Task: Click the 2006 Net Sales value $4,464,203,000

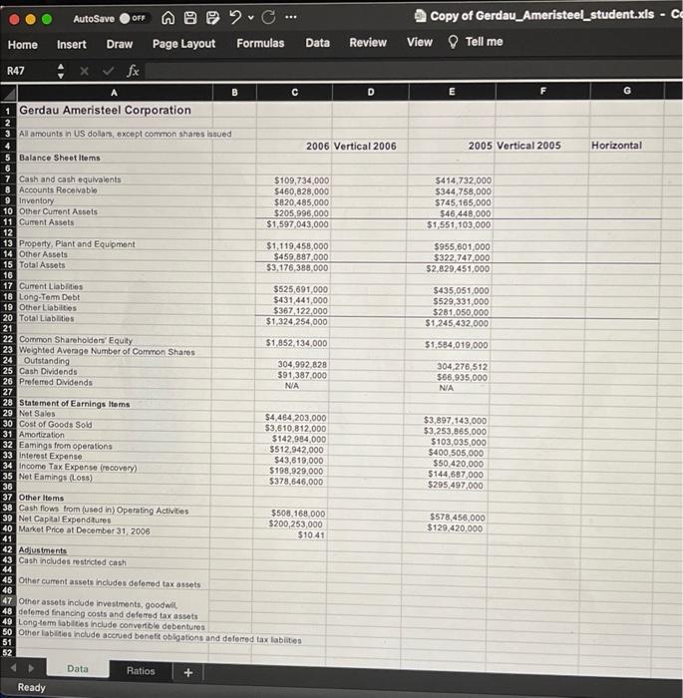Action: [x=295, y=418]
